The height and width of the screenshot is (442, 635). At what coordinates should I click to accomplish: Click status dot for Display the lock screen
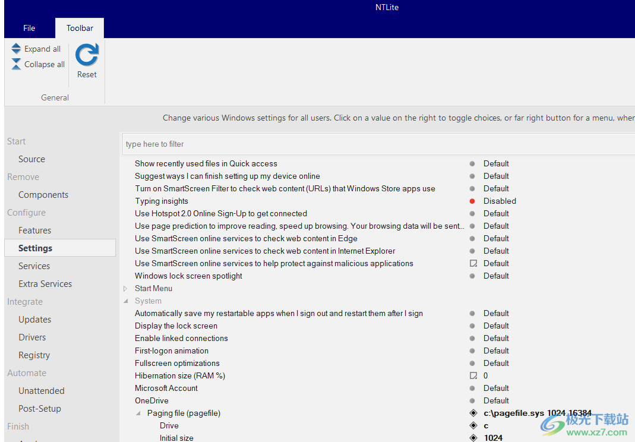click(x=472, y=326)
